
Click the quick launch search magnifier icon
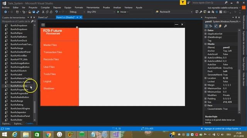[x=226, y=3]
